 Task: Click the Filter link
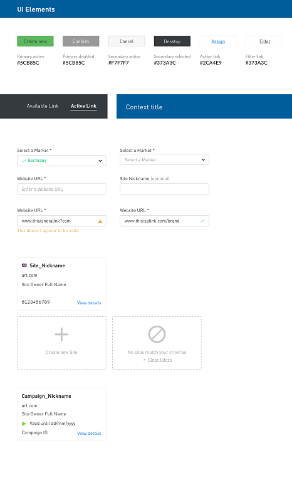pos(265,41)
